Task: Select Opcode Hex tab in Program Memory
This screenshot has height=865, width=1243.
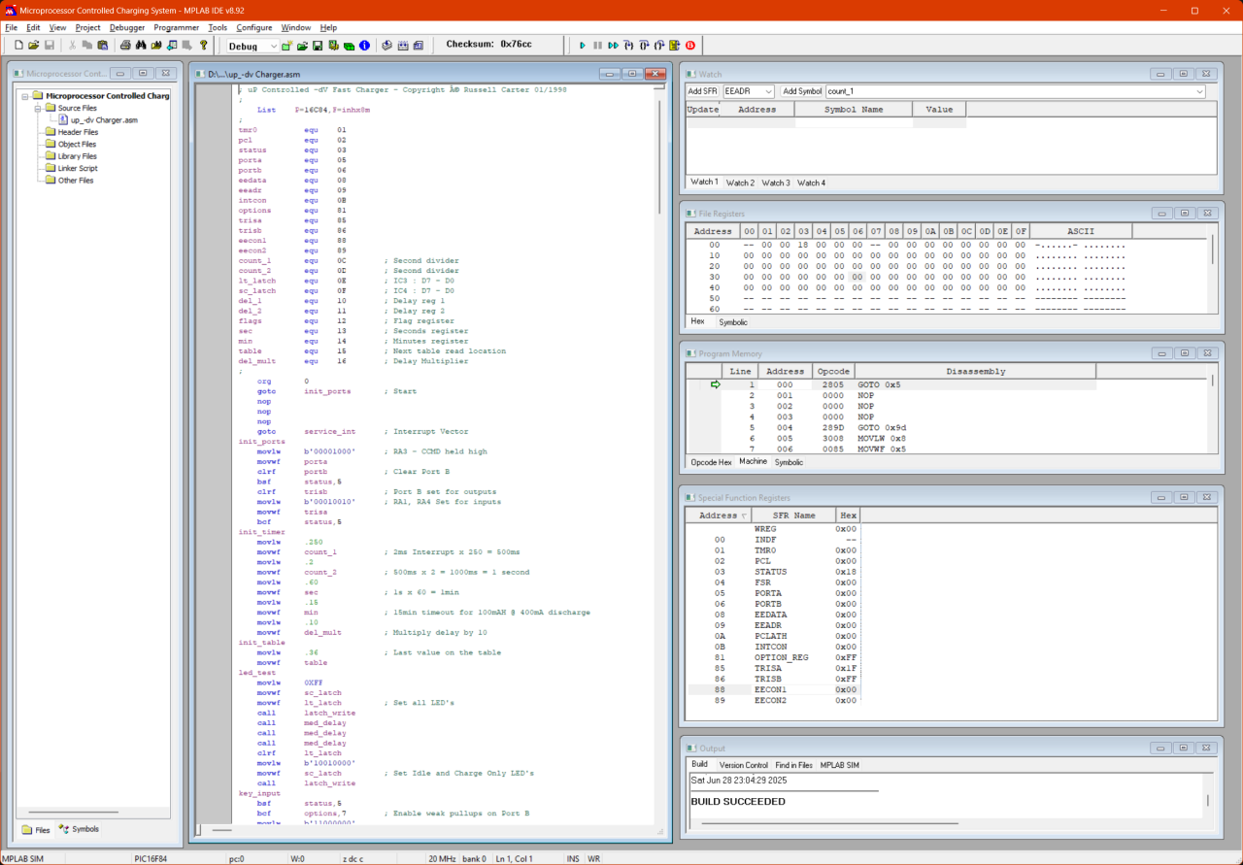Action: point(711,462)
